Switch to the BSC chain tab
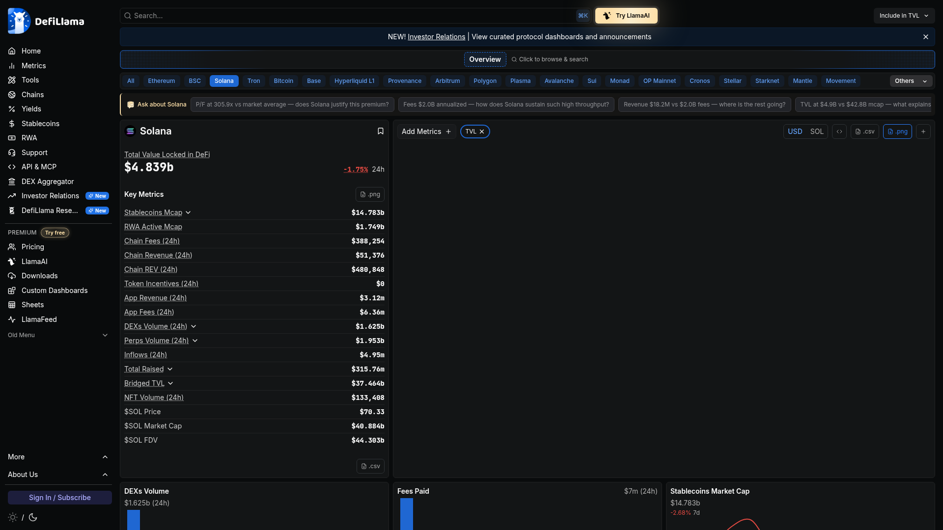Screen dimensions: 943x530 pyautogui.click(x=195, y=81)
